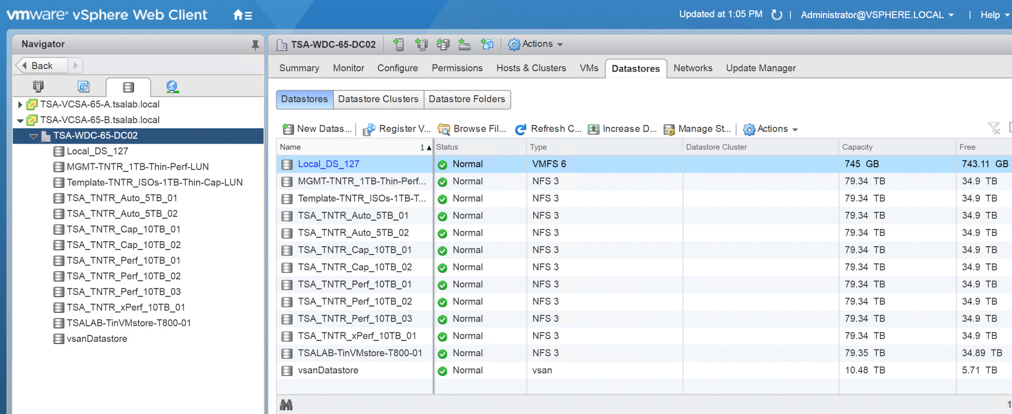Pin the Navigator panel
This screenshot has width=1012, height=414.
tap(255, 45)
